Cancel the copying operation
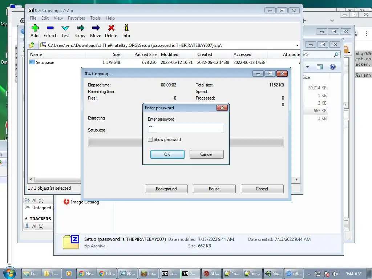372x279 pixels. [x=262, y=189]
